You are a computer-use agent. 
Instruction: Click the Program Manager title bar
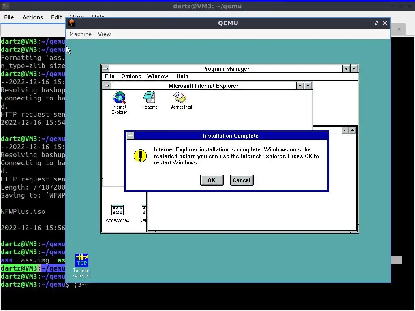[226, 69]
